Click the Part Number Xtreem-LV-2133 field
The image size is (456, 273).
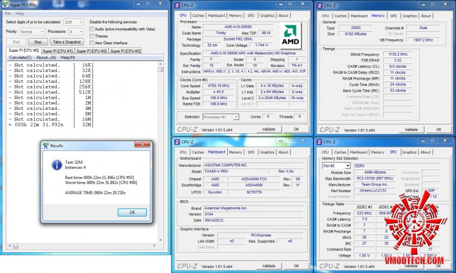(x=373, y=191)
